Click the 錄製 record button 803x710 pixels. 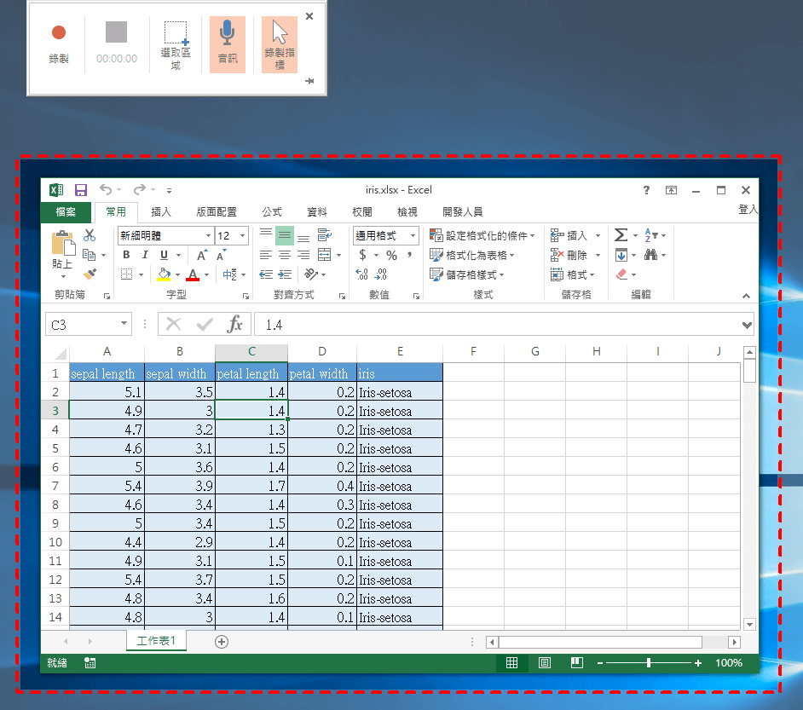click(x=58, y=43)
